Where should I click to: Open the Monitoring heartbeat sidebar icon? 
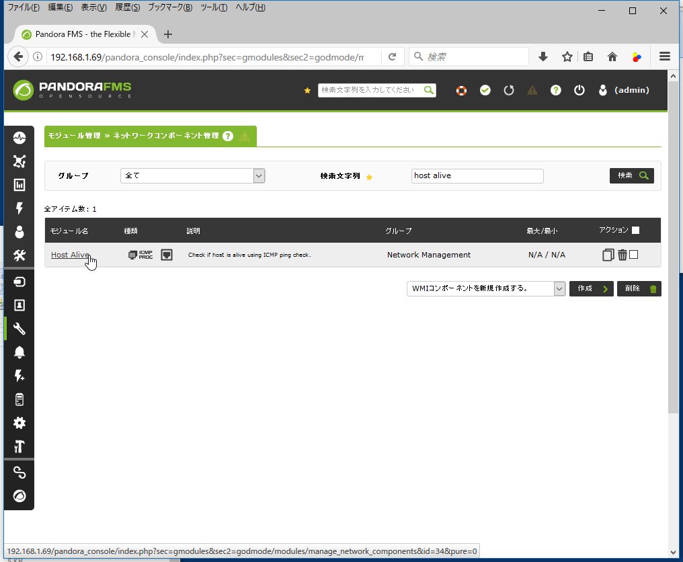tap(19, 138)
